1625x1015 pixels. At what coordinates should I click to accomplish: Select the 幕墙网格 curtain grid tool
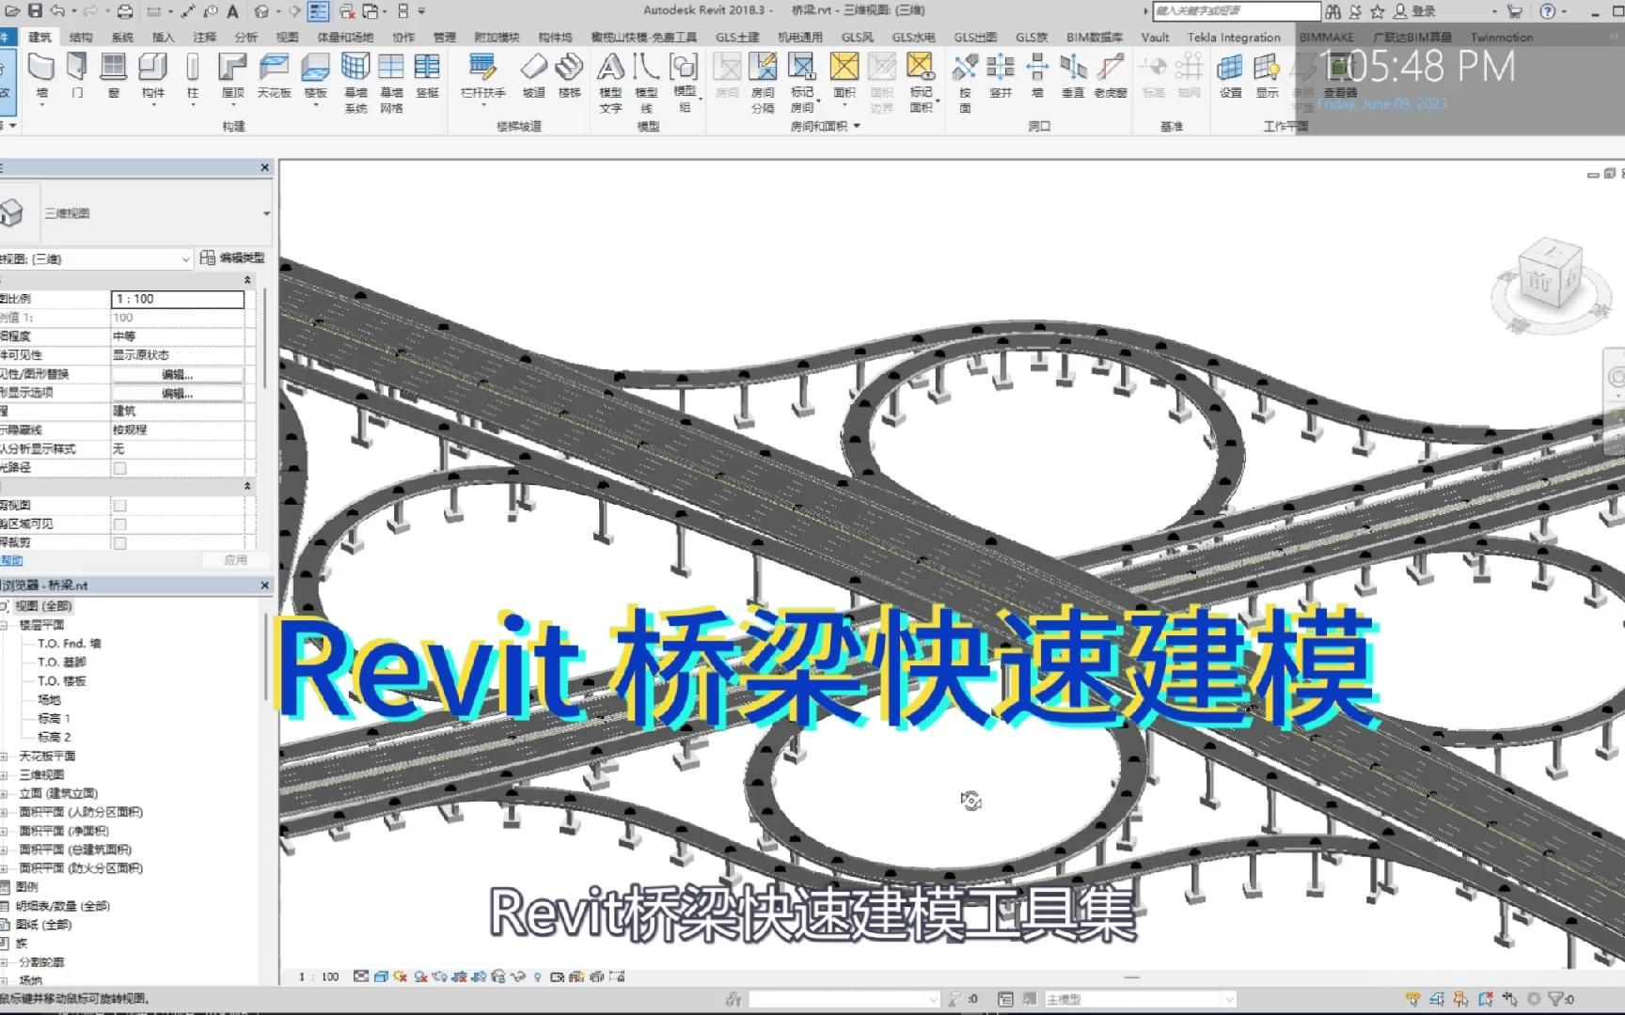point(391,83)
